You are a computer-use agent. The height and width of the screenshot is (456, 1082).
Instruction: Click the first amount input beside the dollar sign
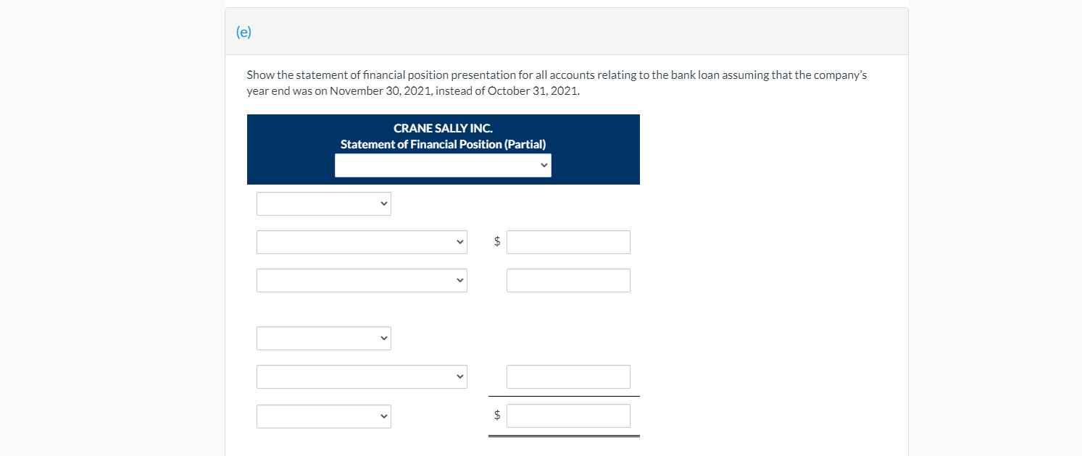coord(568,242)
